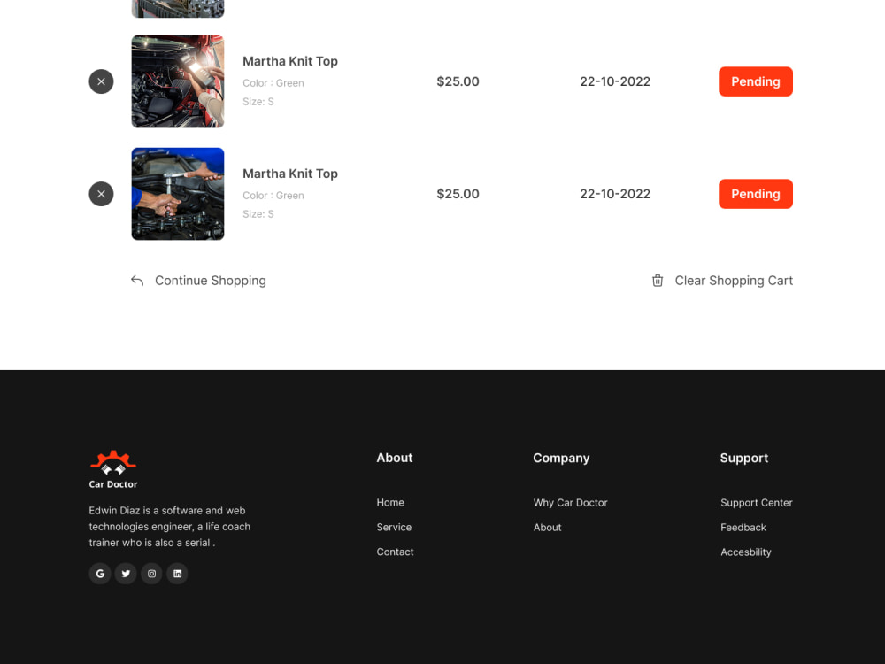Open the LinkedIn social icon
This screenshot has height=664, width=885.
click(177, 574)
